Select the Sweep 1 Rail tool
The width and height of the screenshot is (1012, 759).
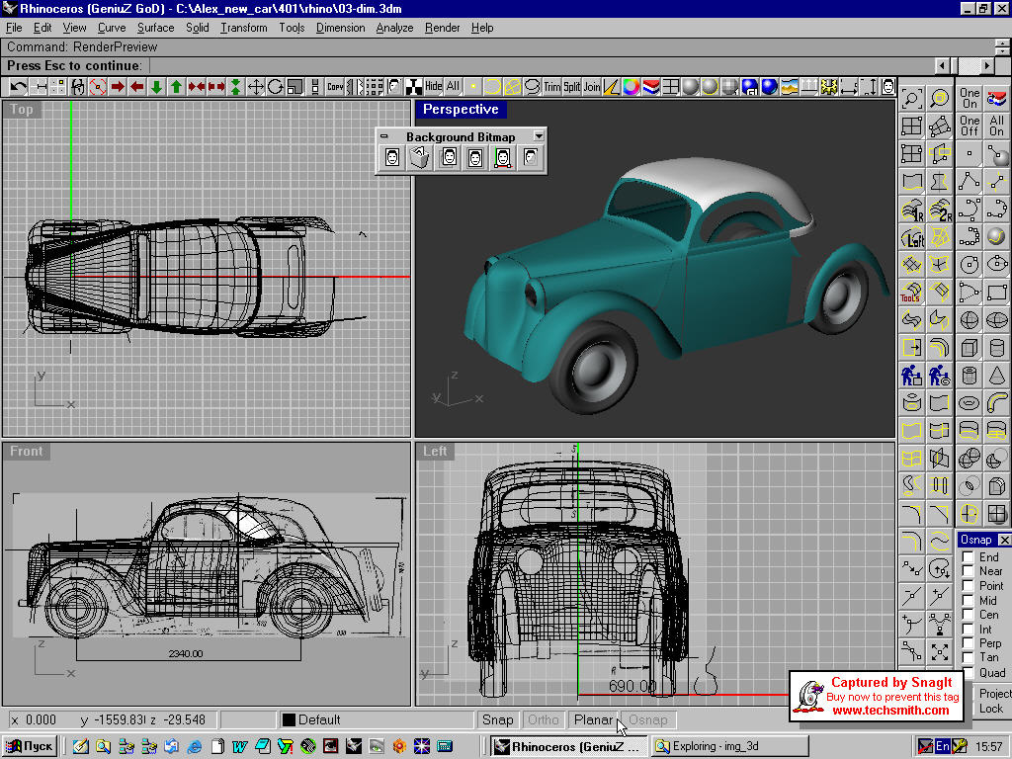[x=912, y=210]
